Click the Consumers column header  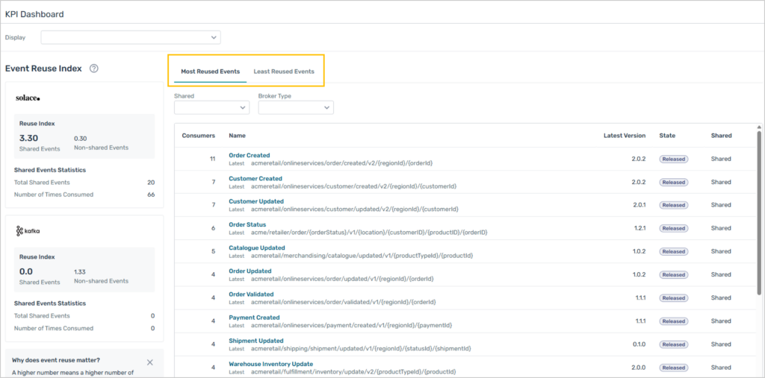pos(198,136)
